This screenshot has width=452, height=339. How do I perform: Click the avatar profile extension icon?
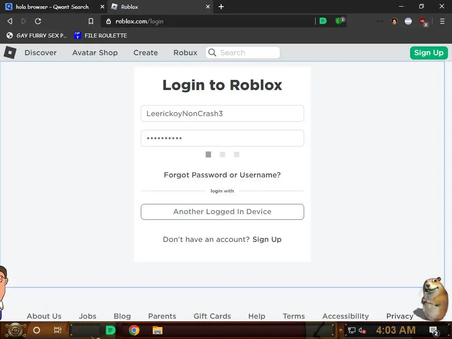tap(394, 21)
